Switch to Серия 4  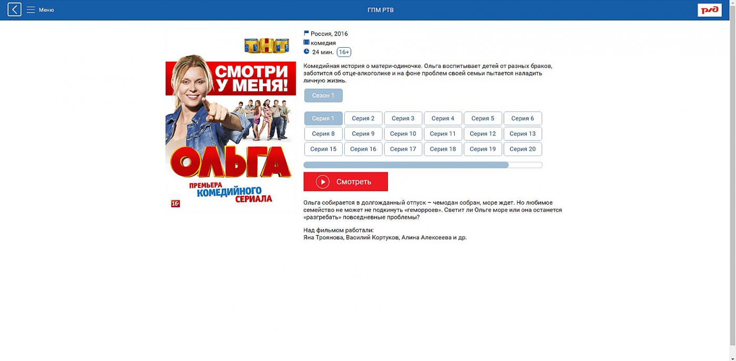[443, 119]
